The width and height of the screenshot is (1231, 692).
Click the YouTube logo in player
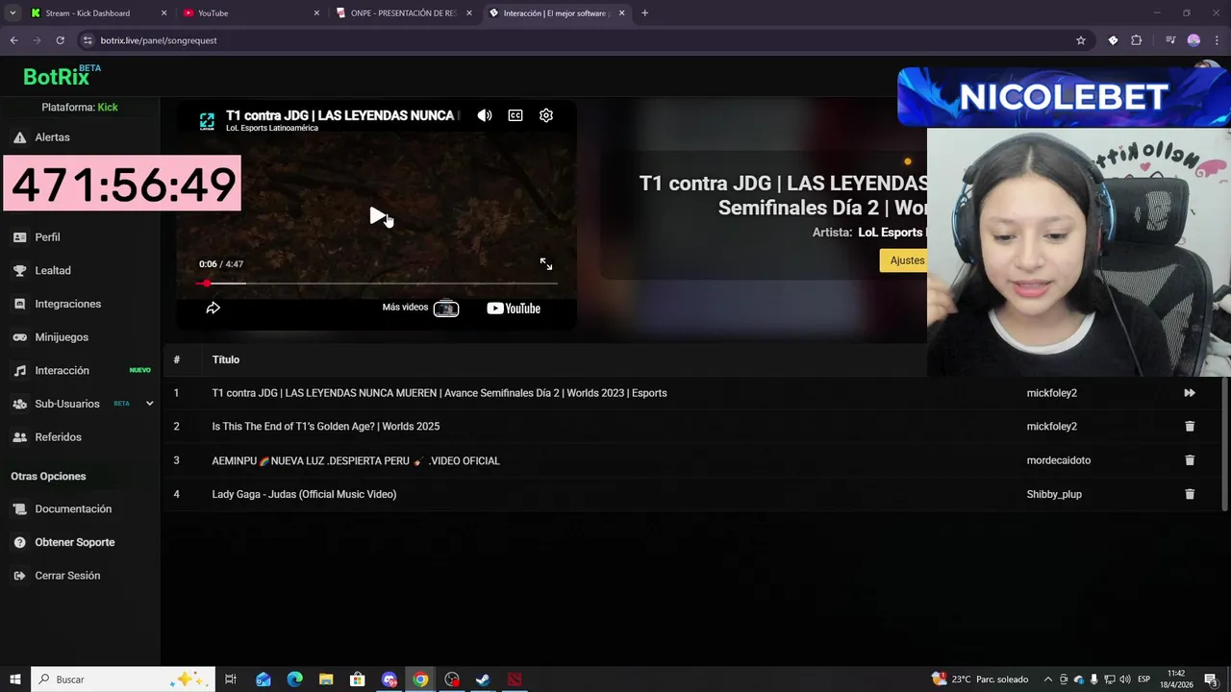point(514,309)
